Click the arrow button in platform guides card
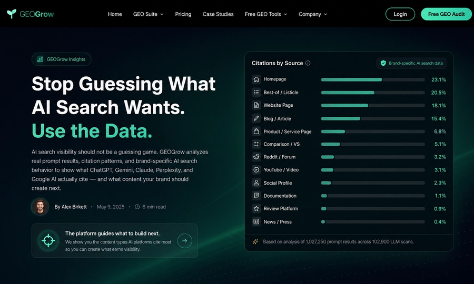Image resolution: width=474 pixels, height=284 pixels. pos(185,241)
